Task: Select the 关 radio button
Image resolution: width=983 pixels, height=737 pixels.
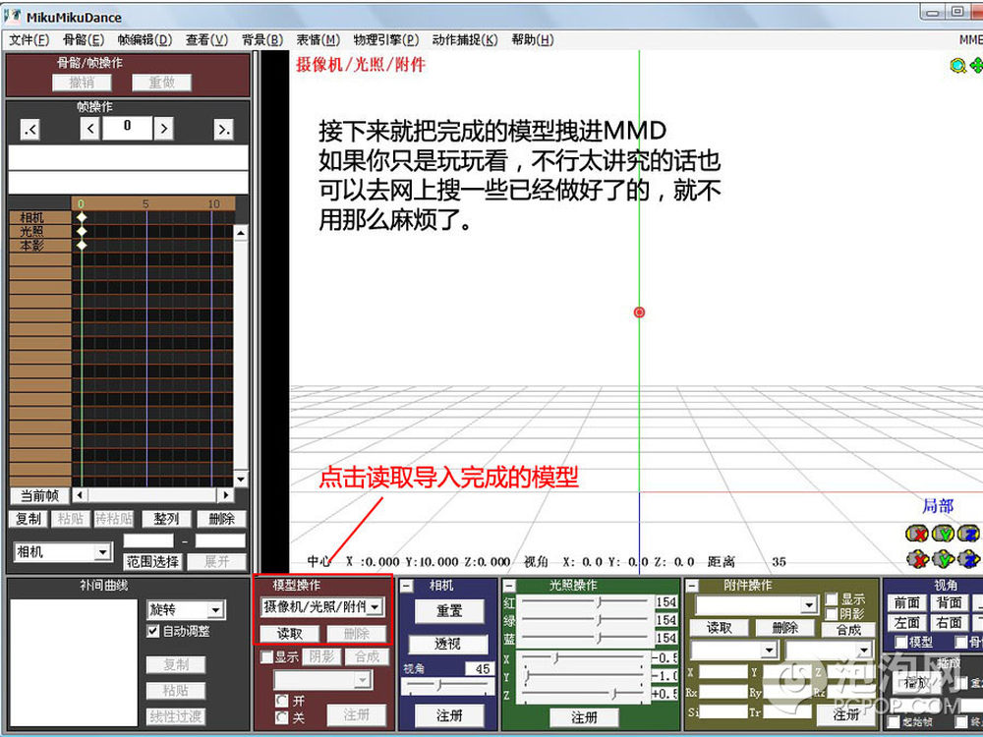Action: pyautogui.click(x=282, y=717)
